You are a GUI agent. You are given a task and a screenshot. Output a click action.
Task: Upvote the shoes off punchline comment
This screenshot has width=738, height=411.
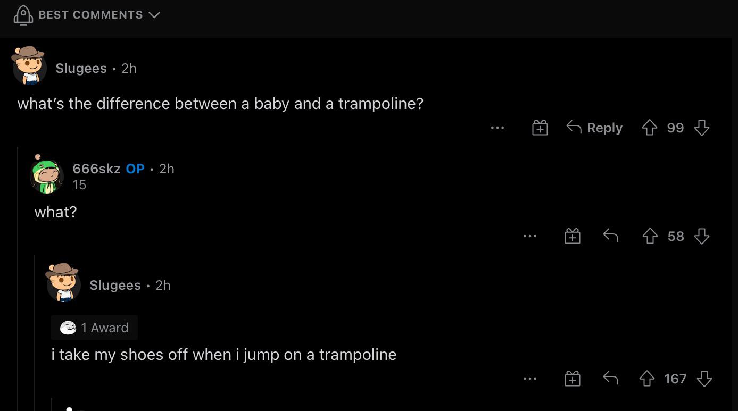tap(646, 379)
